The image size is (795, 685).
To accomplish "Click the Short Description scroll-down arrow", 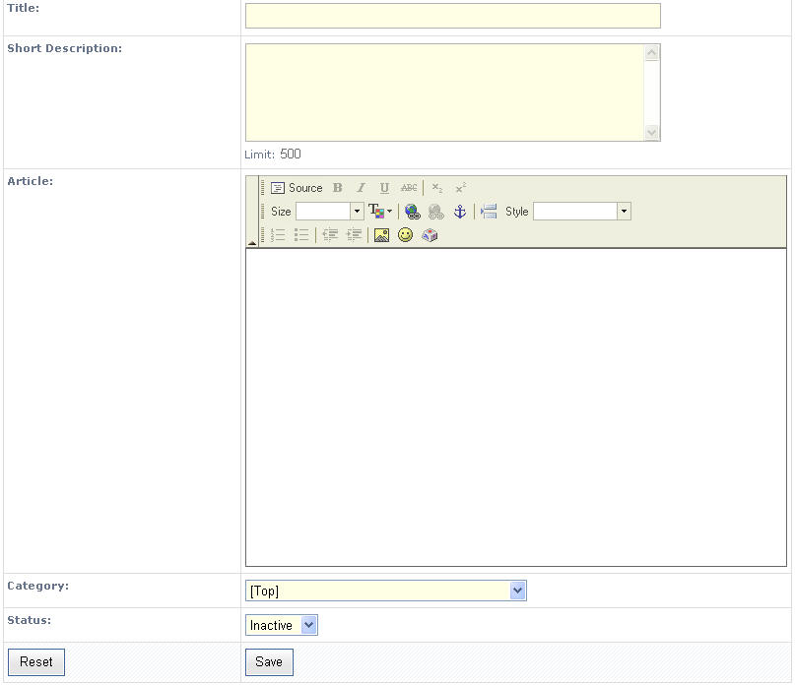I will [652, 133].
